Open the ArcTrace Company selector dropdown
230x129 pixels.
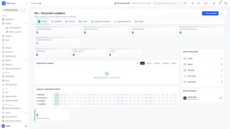(14, 10)
